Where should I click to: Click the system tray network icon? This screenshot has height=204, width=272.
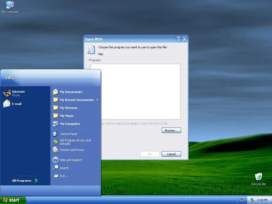[252, 200]
